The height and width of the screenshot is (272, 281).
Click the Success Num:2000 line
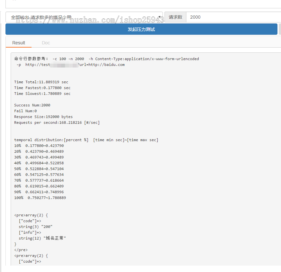[32, 105]
